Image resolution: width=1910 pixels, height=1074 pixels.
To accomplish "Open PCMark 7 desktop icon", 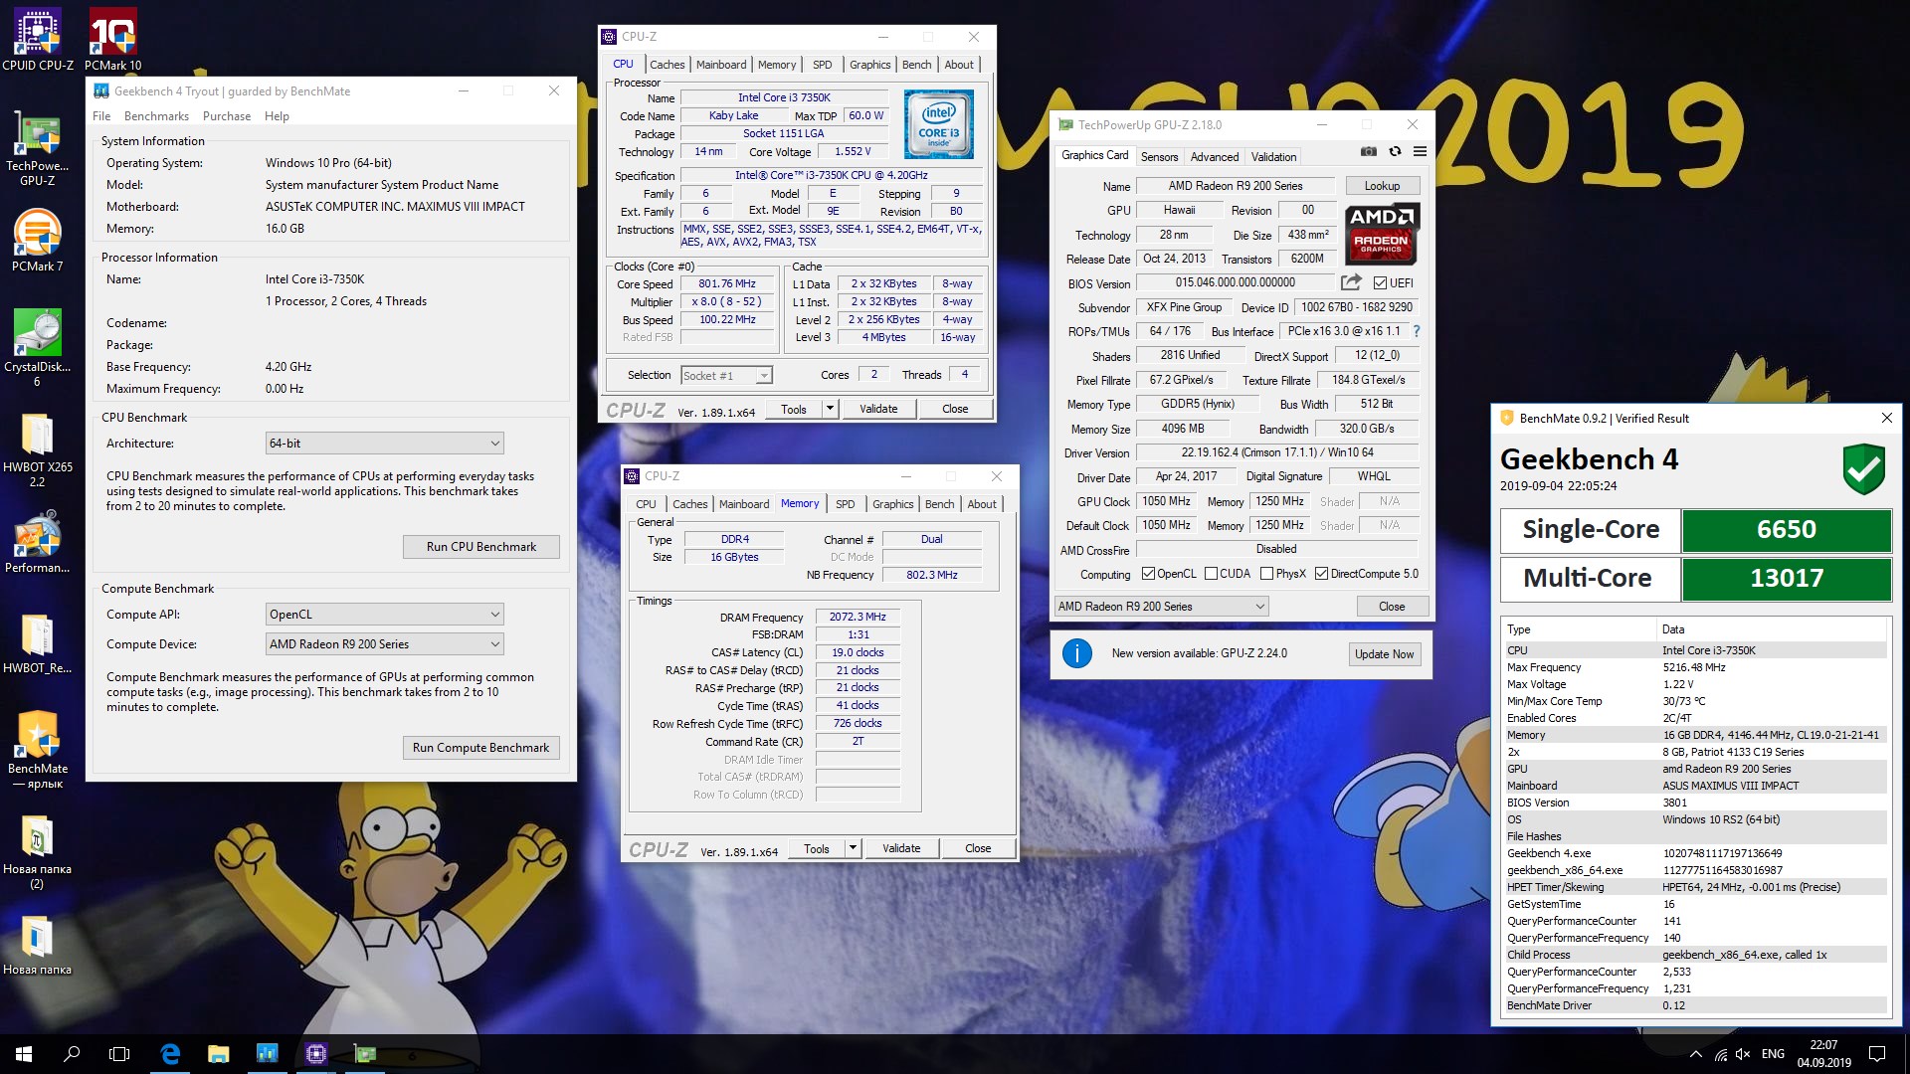I will (37, 241).
